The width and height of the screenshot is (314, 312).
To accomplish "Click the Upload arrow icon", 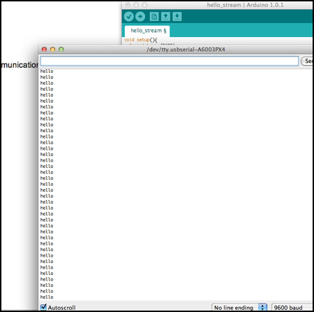I will point(140,17).
